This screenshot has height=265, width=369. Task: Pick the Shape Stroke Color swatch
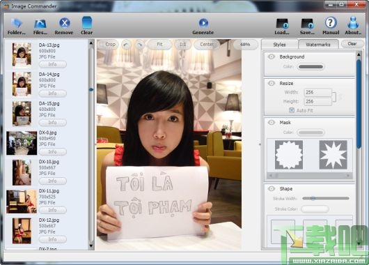315,209
